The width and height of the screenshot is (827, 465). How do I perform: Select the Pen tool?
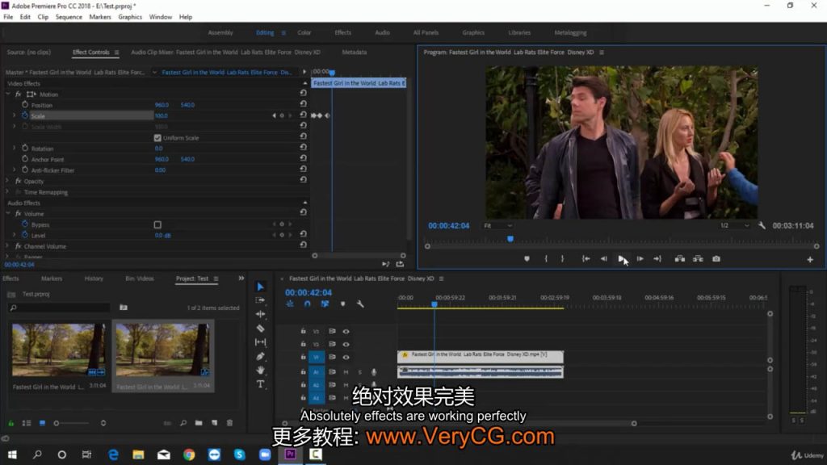(x=261, y=356)
